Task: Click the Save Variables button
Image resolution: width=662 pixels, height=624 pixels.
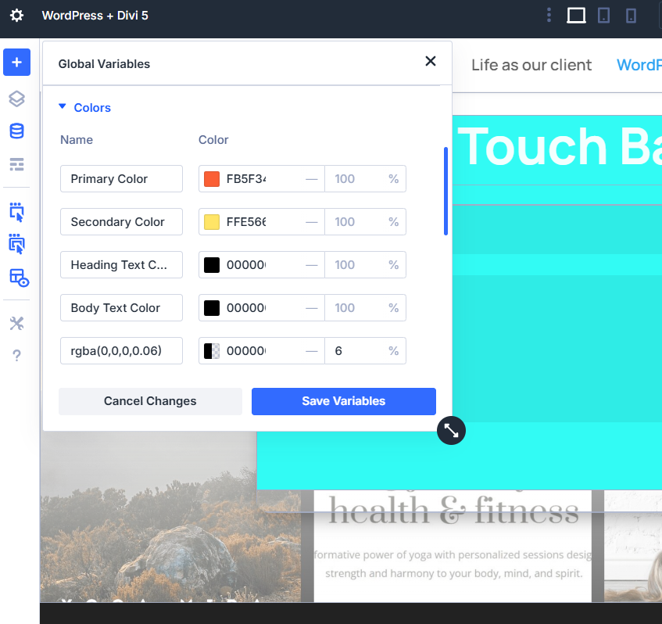Action: (343, 401)
